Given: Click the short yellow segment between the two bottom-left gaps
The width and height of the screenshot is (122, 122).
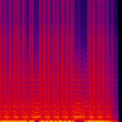Looking at the screenshot, I should (x=32, y=121).
